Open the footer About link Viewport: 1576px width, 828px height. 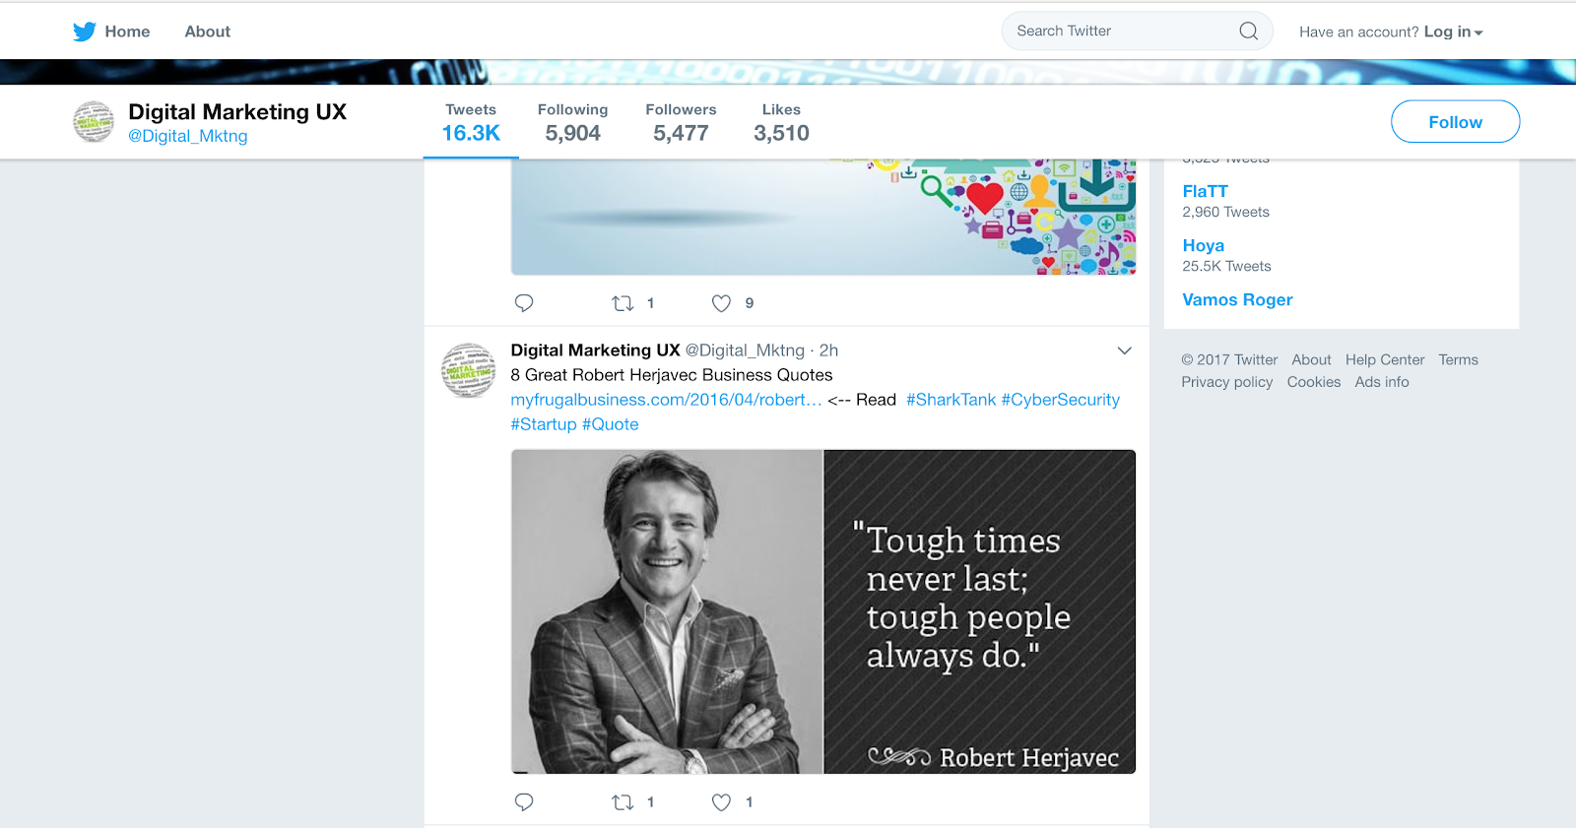1311,360
